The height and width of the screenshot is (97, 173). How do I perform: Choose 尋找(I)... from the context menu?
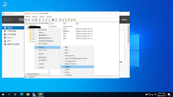48,33
